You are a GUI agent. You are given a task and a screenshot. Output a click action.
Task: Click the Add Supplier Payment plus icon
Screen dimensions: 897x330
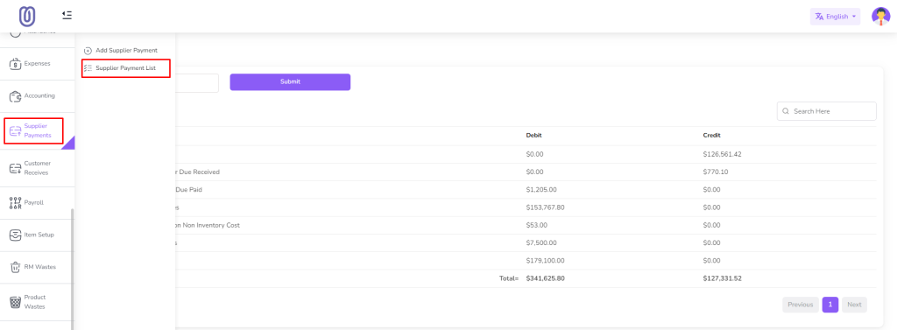point(88,50)
